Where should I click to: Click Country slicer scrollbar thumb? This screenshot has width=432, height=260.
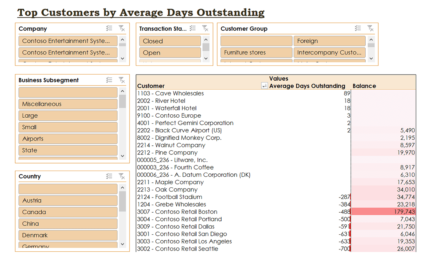[x=123, y=201]
